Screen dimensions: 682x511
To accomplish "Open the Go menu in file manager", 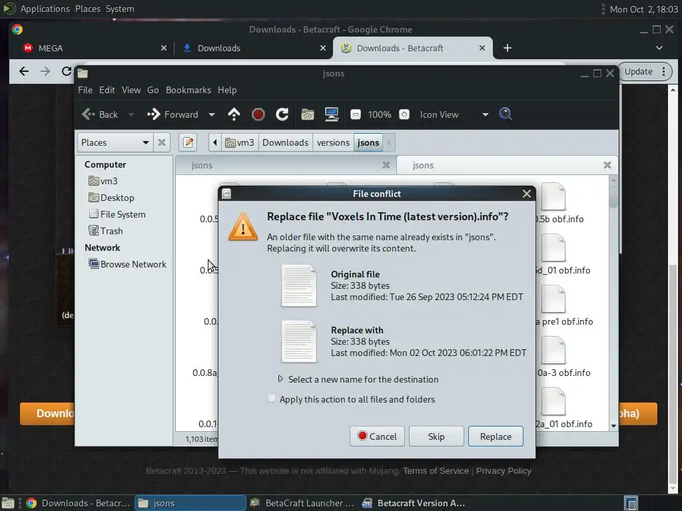I will point(153,90).
